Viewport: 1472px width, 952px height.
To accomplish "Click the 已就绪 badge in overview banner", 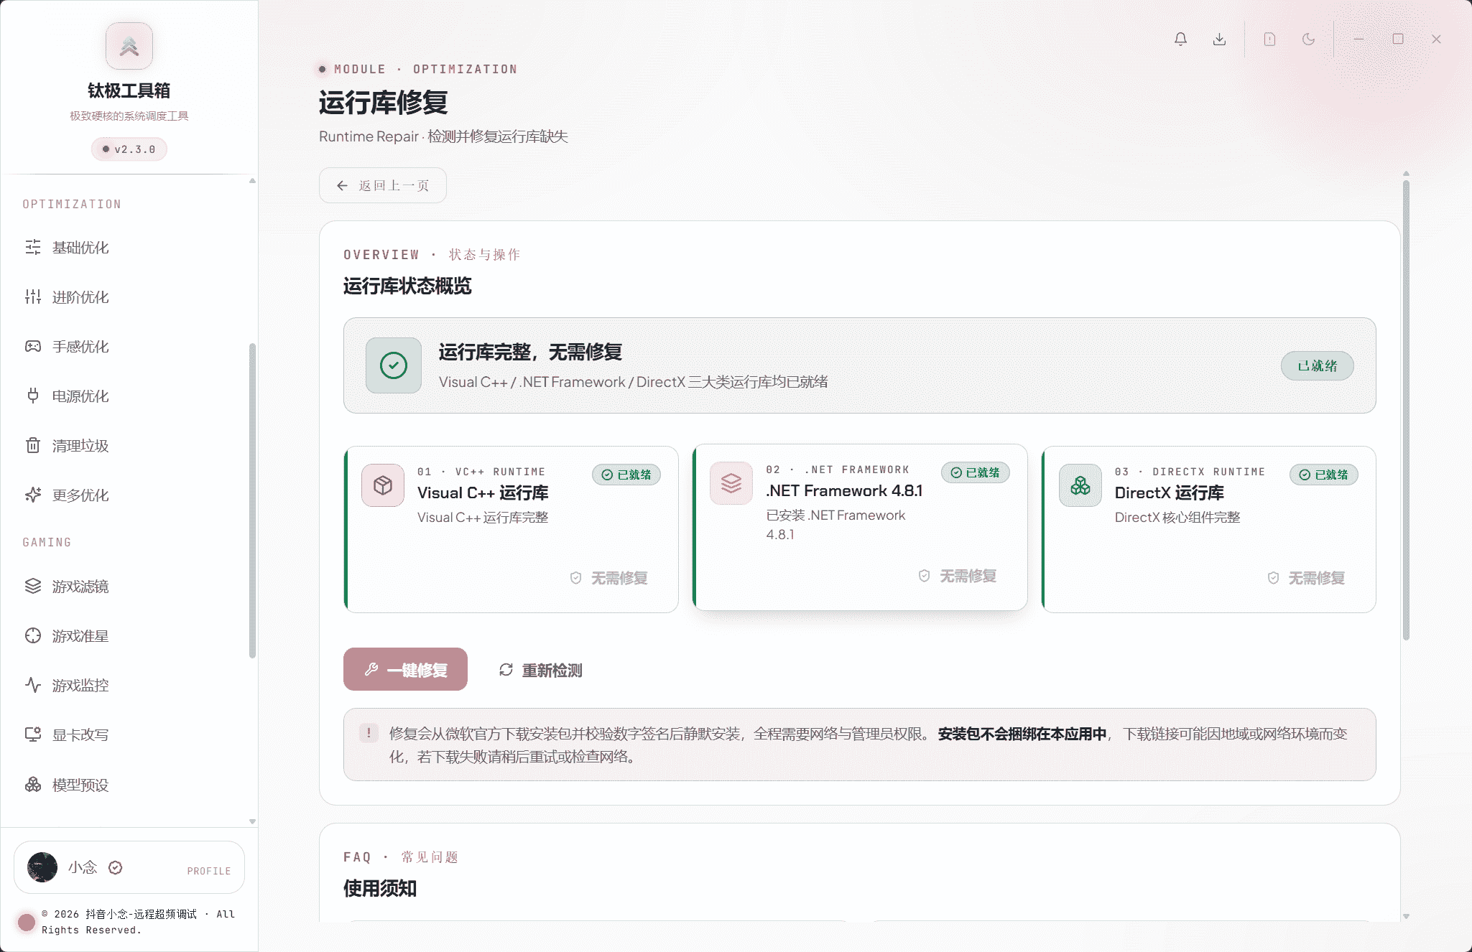I will point(1317,365).
